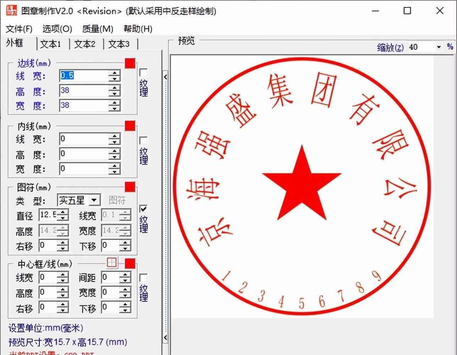Click the splitter's lower collapse arrow
Image resolution: width=457 pixels, height=355 pixels.
(165, 337)
